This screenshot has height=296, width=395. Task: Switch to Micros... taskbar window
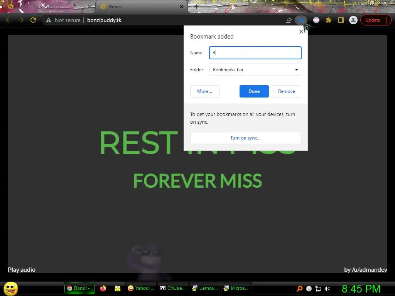(x=236, y=288)
